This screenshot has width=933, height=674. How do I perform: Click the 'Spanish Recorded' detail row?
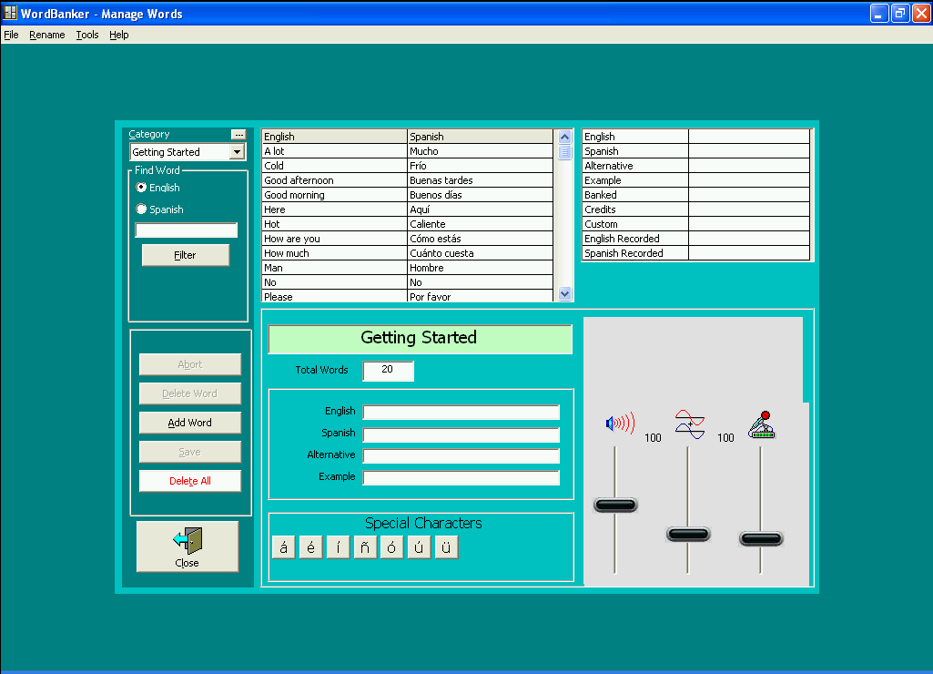pos(695,253)
